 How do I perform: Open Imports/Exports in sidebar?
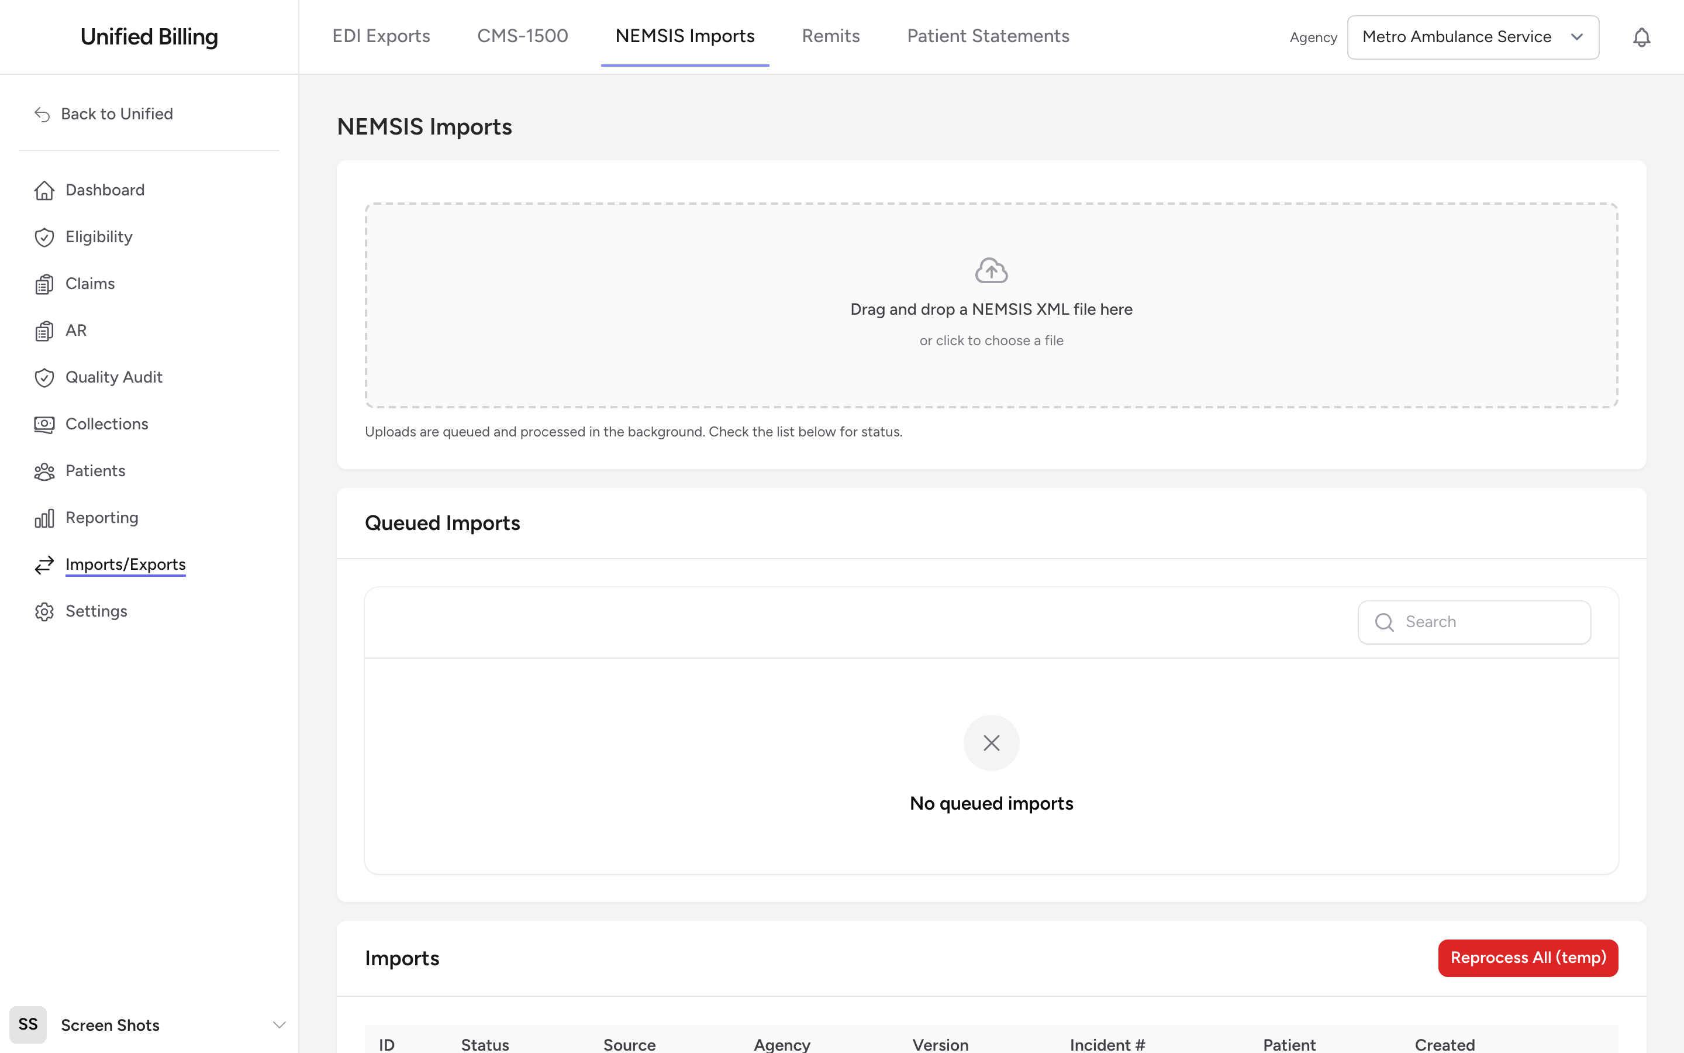(125, 564)
